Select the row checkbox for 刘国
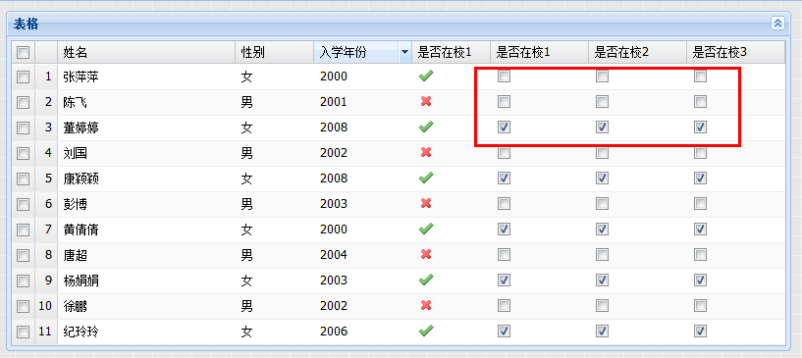 pyautogui.click(x=23, y=153)
